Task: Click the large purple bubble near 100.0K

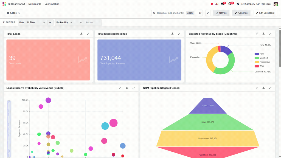Action: click(48, 100)
